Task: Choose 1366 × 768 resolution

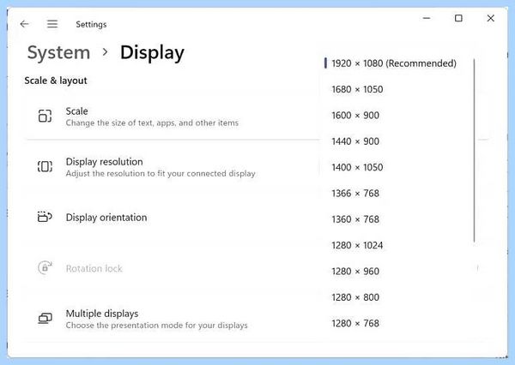Action: click(x=355, y=193)
